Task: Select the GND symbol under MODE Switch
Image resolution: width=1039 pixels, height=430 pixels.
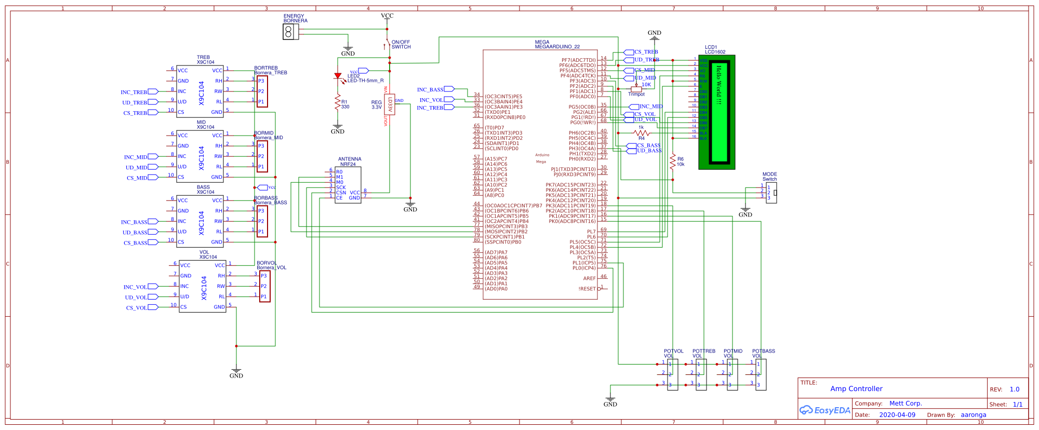Action: (745, 212)
